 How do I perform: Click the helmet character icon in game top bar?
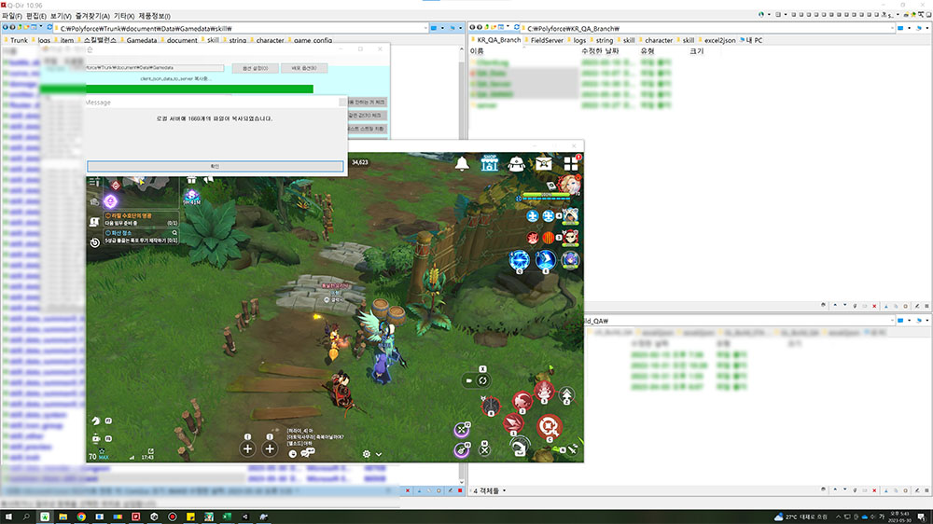tap(516, 164)
